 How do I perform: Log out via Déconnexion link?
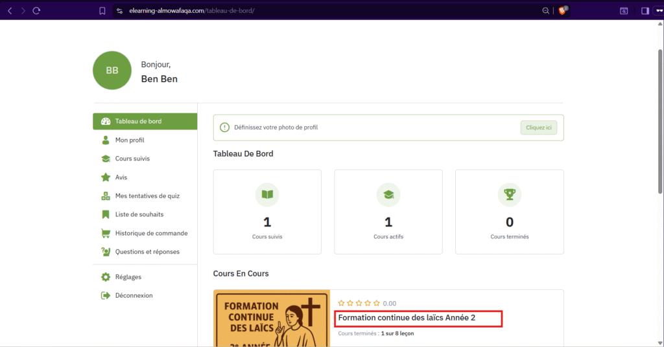134,295
